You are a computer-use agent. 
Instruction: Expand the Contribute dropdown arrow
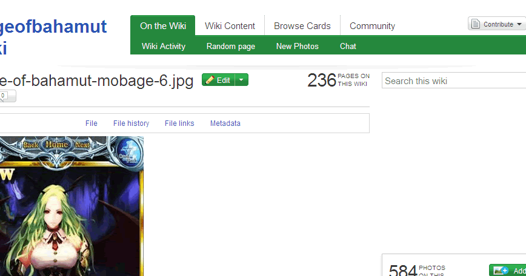coord(519,24)
